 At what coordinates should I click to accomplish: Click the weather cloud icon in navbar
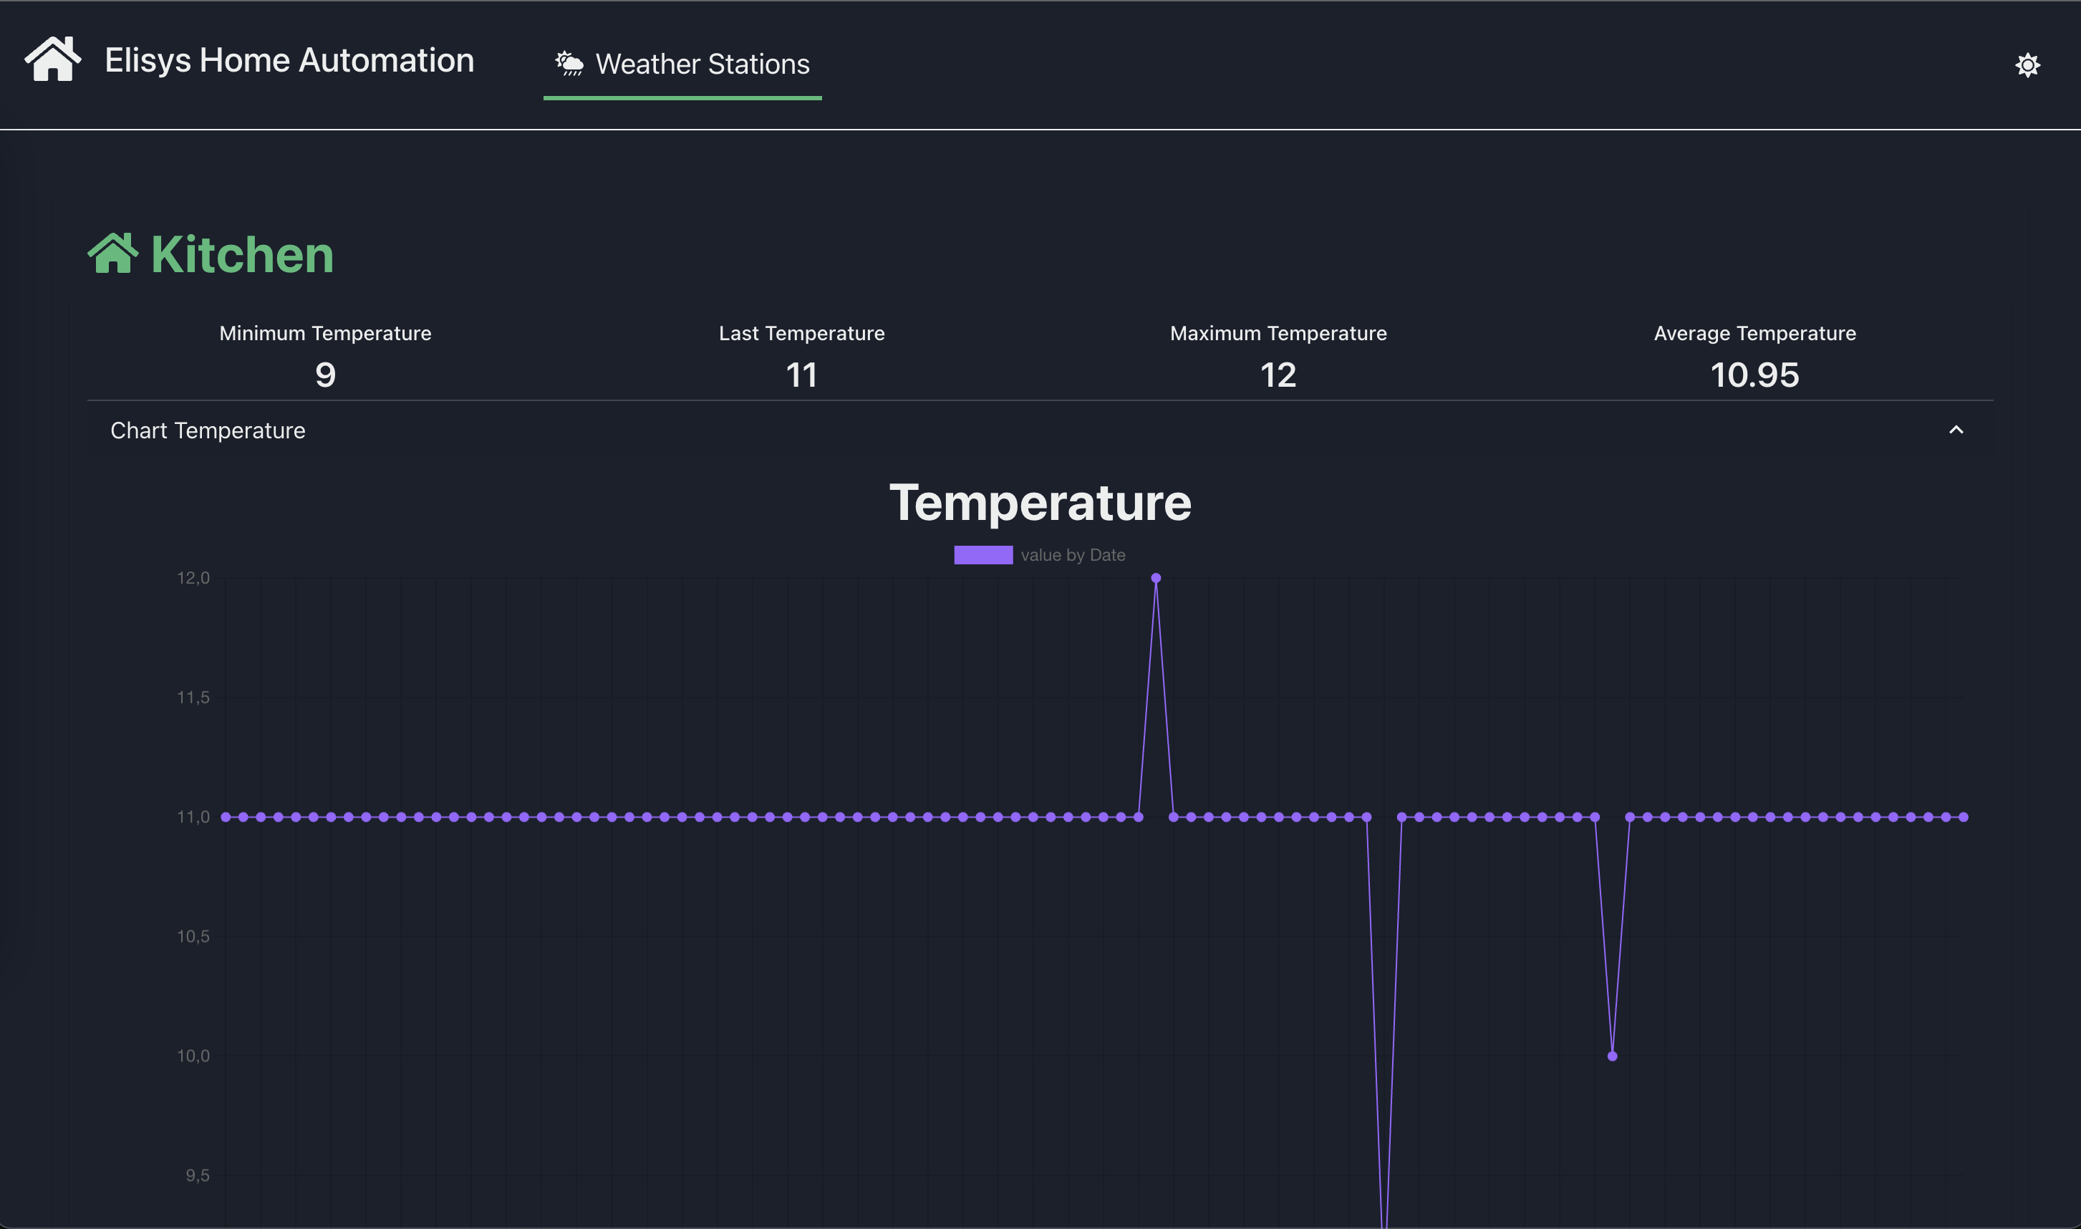570,64
